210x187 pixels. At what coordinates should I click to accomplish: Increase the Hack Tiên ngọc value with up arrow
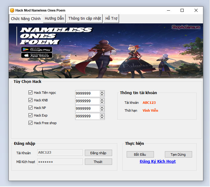click(102, 92)
